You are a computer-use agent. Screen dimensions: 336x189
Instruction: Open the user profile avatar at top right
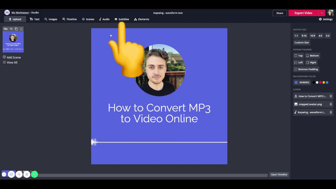pos(330,13)
